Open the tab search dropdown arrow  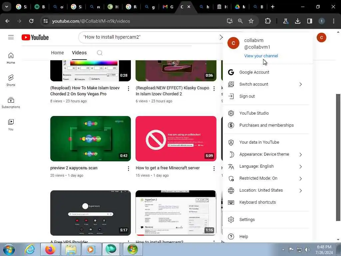click(7, 7)
